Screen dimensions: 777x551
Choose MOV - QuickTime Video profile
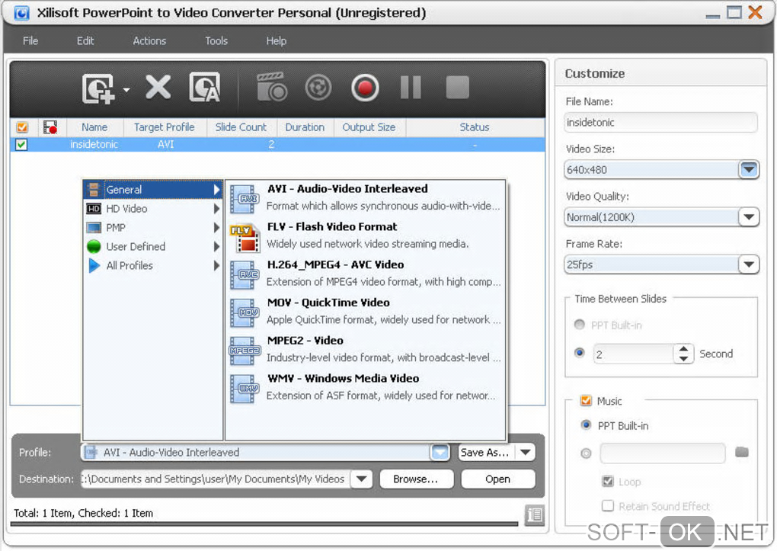pyautogui.click(x=366, y=312)
